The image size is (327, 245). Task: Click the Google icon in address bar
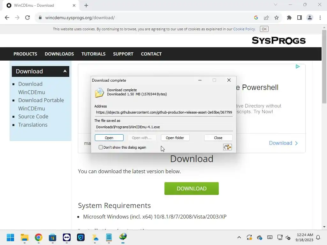(256, 18)
